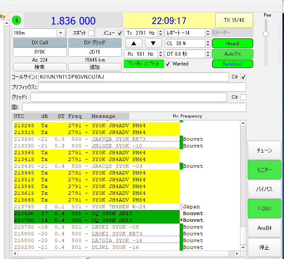The image size is (284, 259).
Task: Click the 追加 add button
Action: click(95, 67)
